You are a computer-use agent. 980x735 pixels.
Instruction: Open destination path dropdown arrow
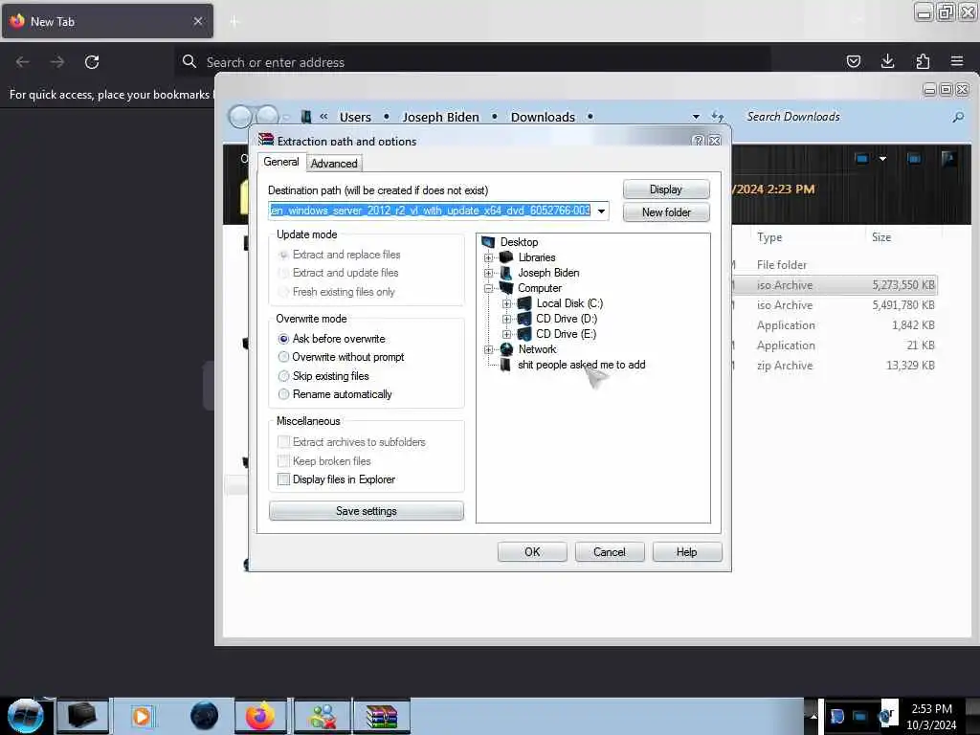point(601,211)
